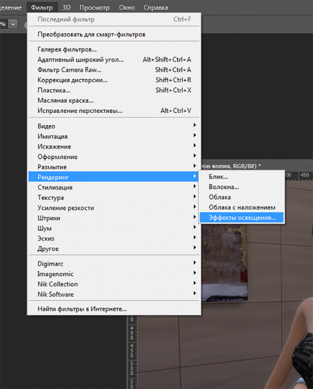Choose Волокна render filter
The width and height of the screenshot is (313, 389).
(242, 187)
